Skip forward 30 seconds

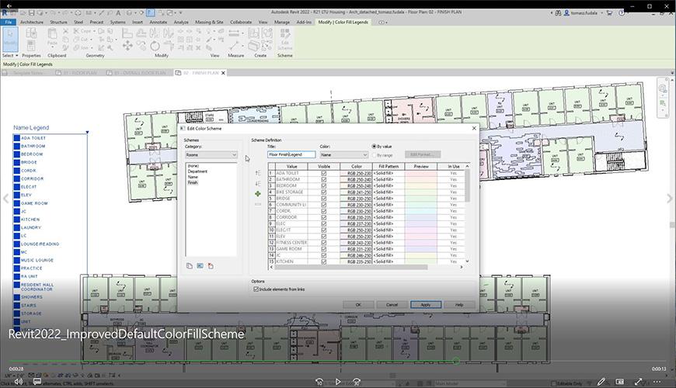(357, 382)
